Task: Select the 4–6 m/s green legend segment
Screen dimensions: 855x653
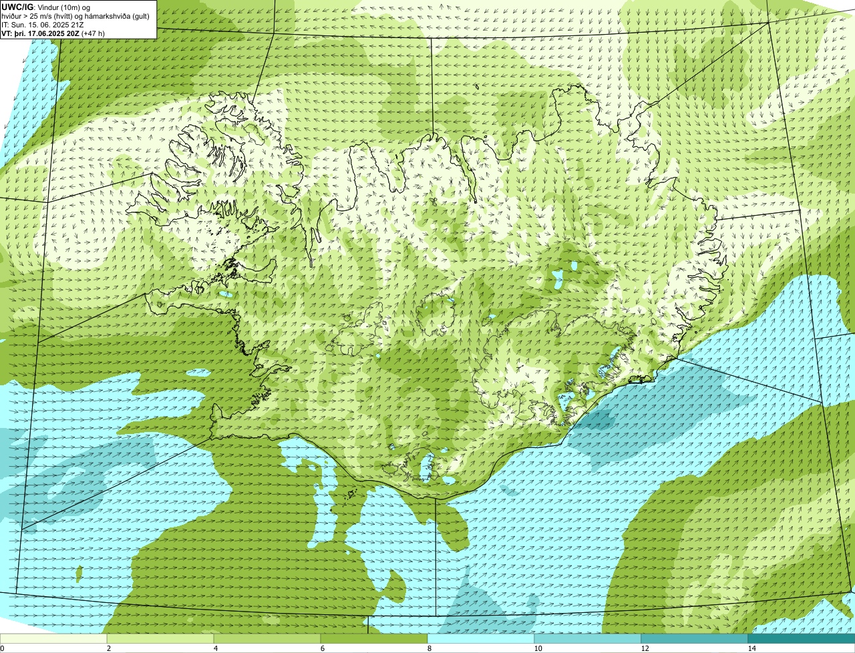Action: (267, 638)
